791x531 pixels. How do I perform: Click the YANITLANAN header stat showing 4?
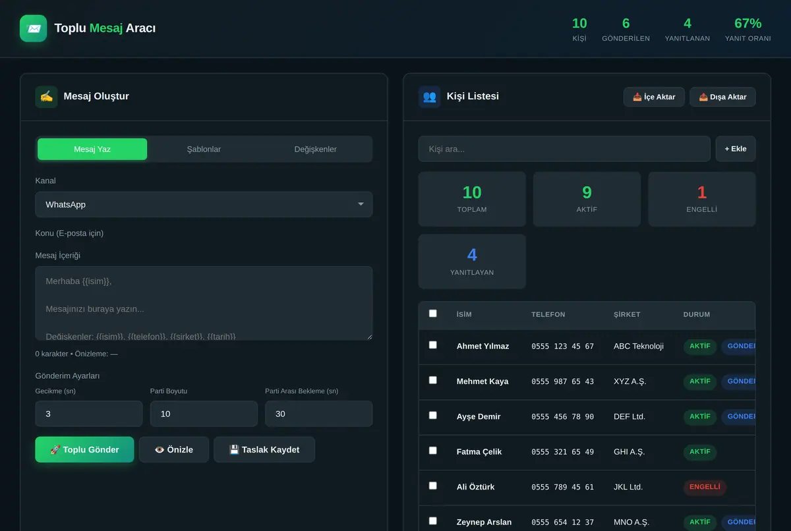[x=688, y=30]
